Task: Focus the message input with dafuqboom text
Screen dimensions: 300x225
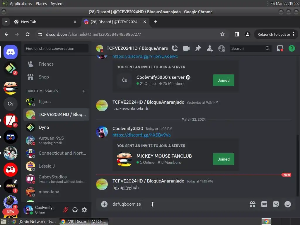Action: coord(178,204)
